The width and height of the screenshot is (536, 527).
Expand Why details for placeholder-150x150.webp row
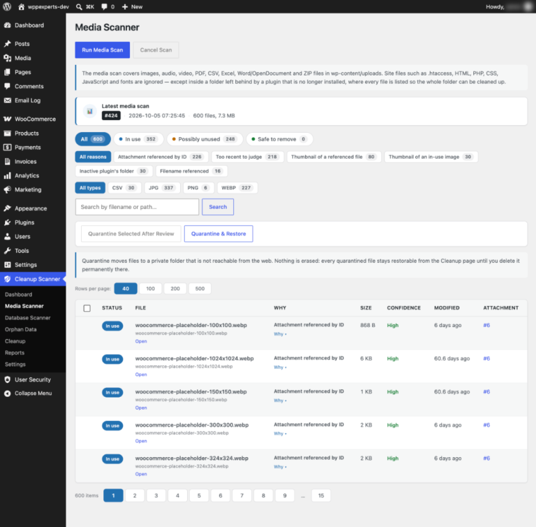coord(280,400)
